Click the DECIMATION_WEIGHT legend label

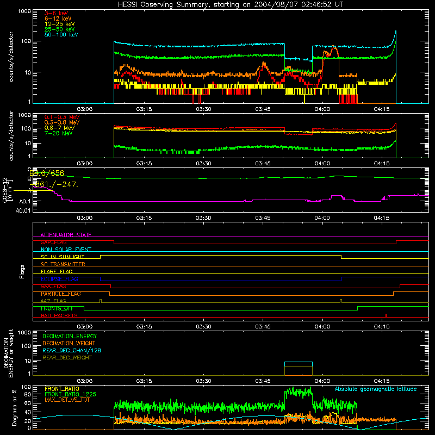[x=69, y=344]
